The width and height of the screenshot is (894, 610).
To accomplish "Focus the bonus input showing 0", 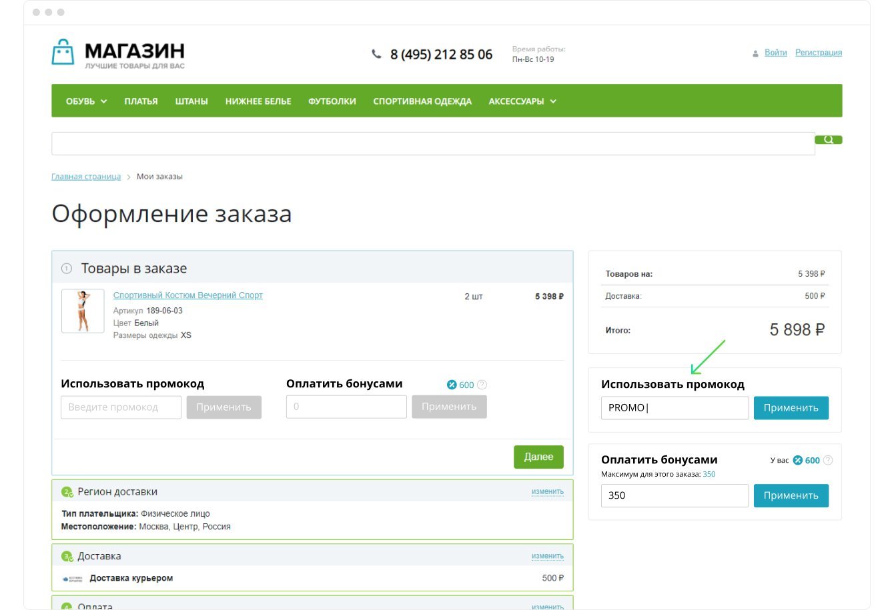I will click(x=346, y=407).
